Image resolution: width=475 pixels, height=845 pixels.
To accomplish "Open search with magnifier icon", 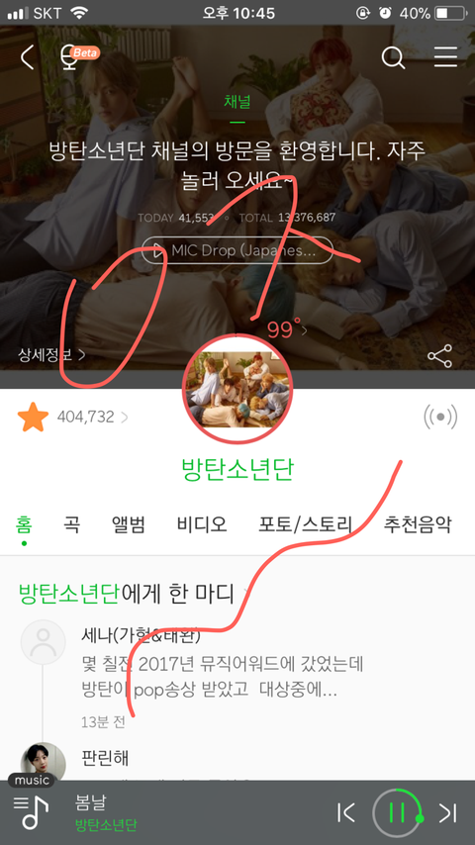I will pyautogui.click(x=393, y=57).
